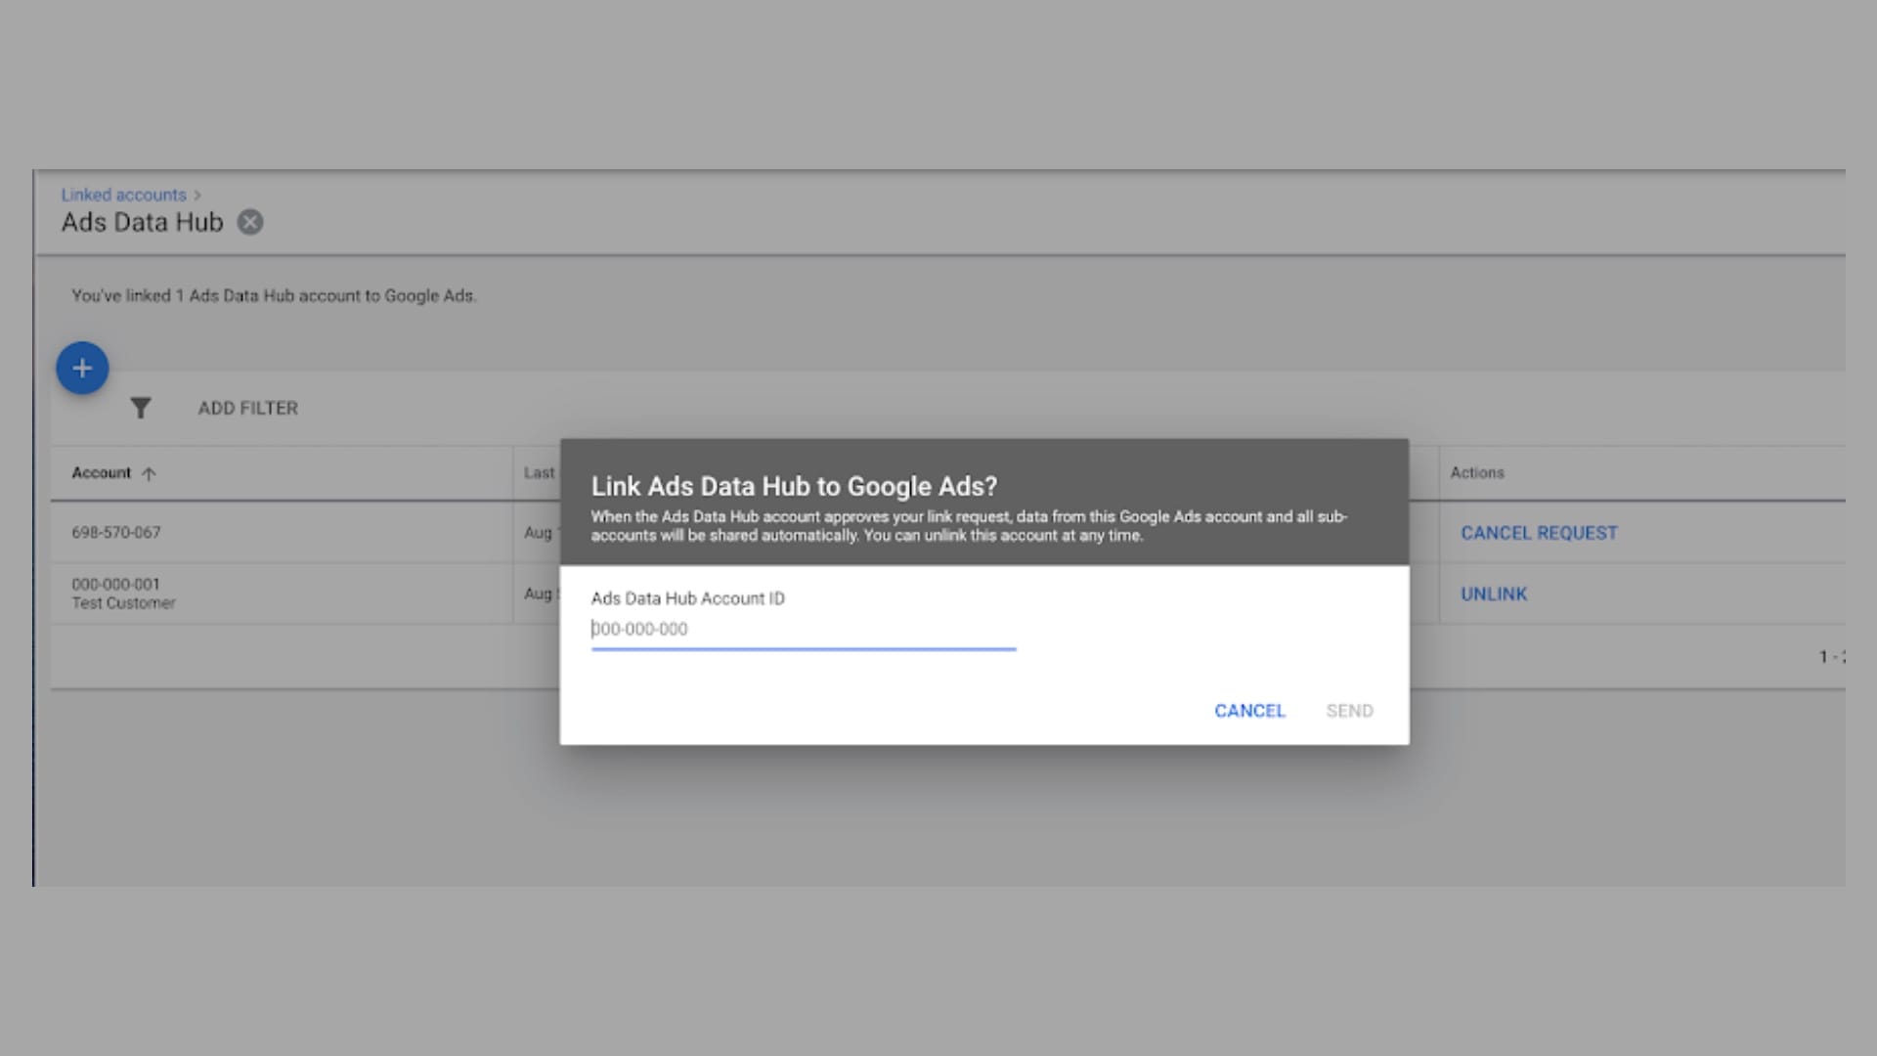Unlink the Test Customer account
Screen dimensions: 1877x1056
pos(1494,594)
